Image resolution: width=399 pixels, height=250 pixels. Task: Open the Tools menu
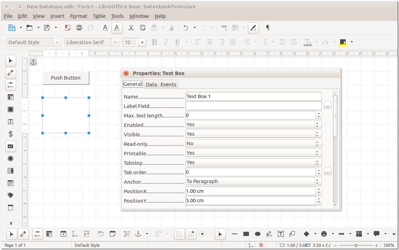pyautogui.click(x=117, y=16)
